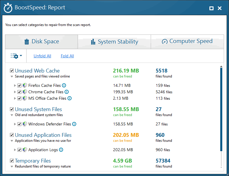Screen dimensions: 229x176
Task: Click the report list scrollbar thumb
Action: [221, 109]
